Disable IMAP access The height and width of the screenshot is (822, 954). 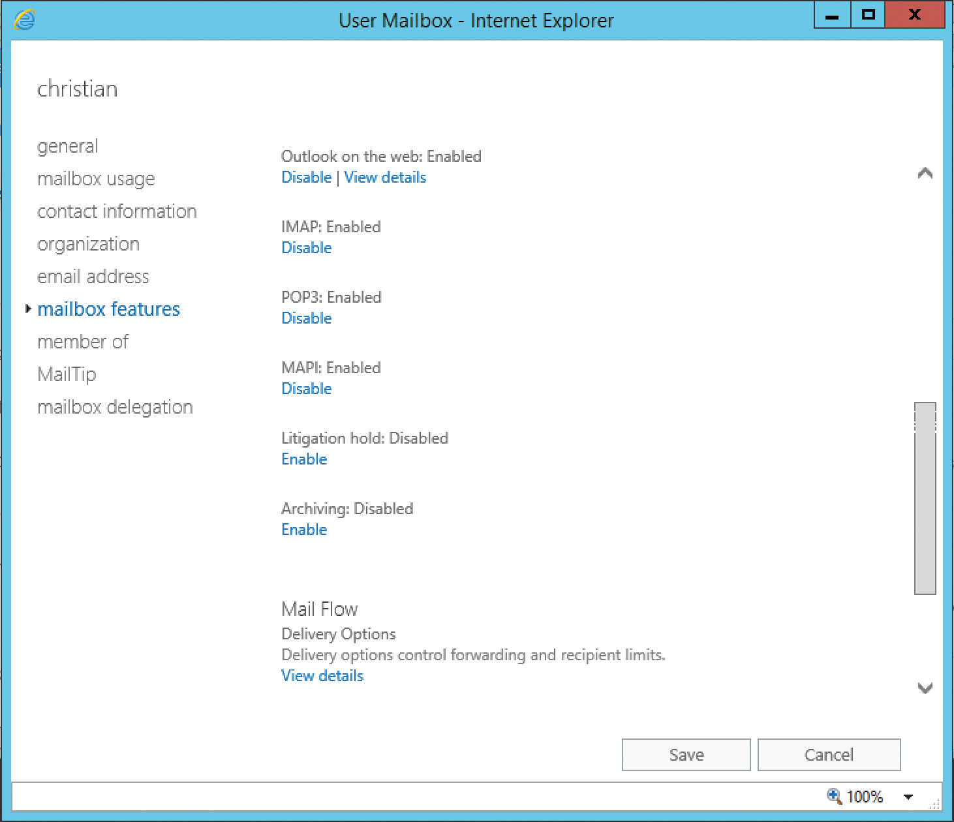pos(306,247)
